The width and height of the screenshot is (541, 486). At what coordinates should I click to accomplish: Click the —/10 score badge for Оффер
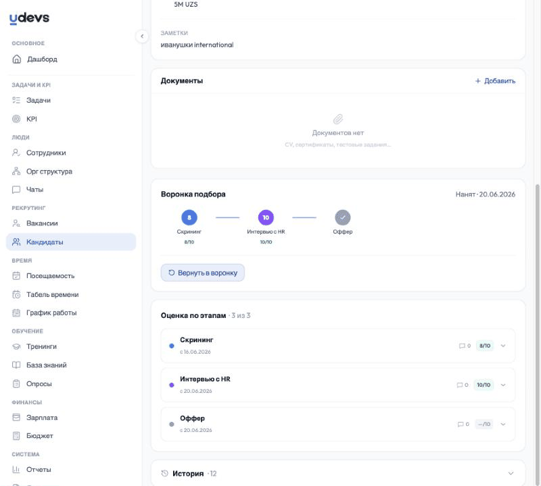(x=484, y=425)
